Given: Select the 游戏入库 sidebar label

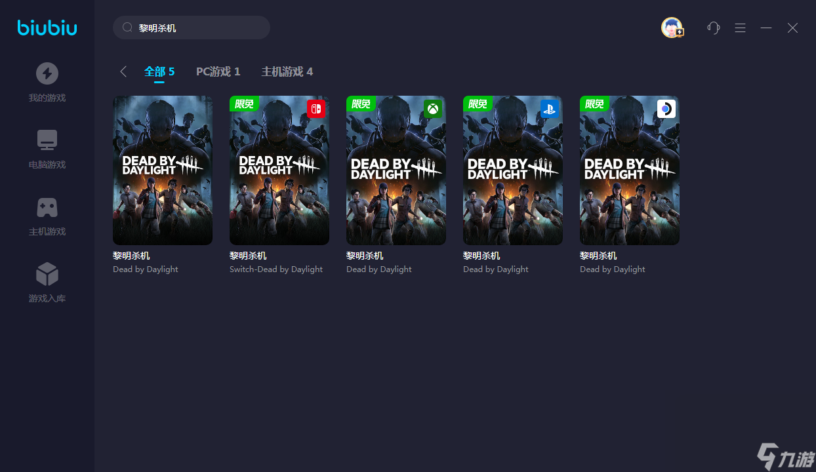Looking at the screenshot, I should coord(47,299).
